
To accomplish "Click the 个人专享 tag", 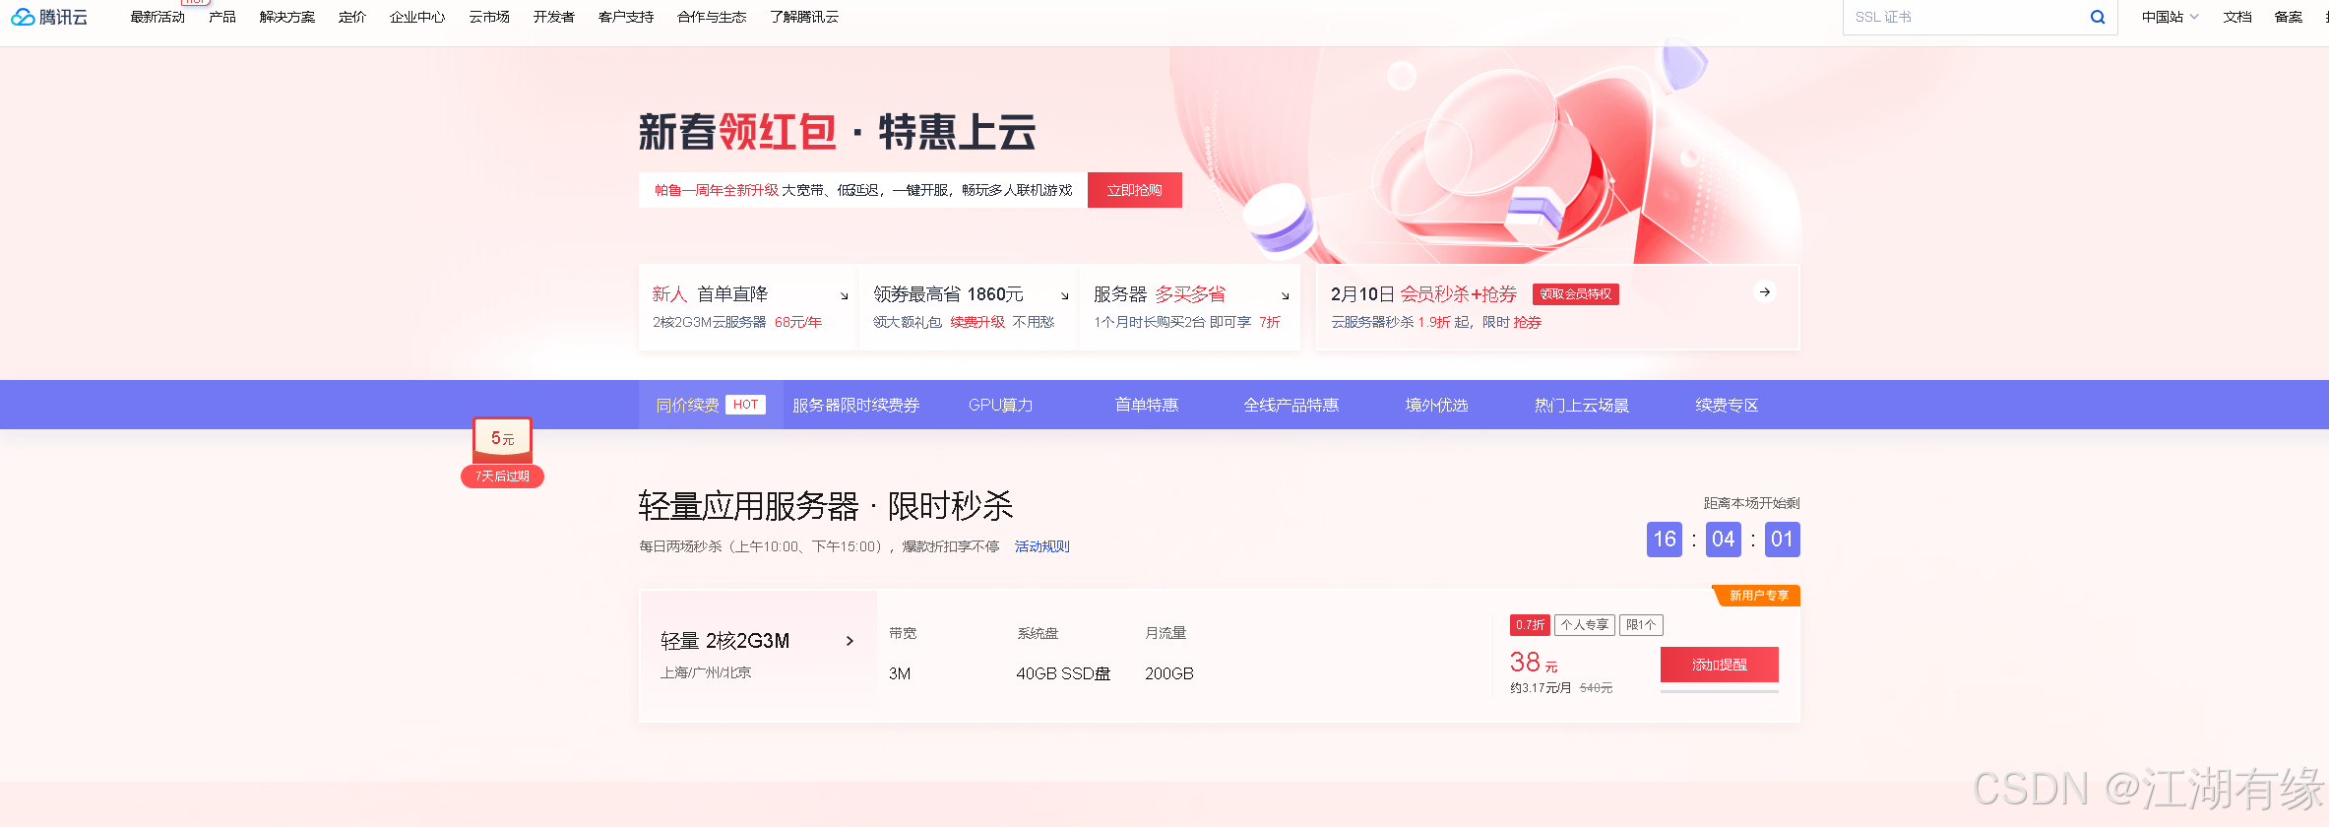I will (1585, 625).
